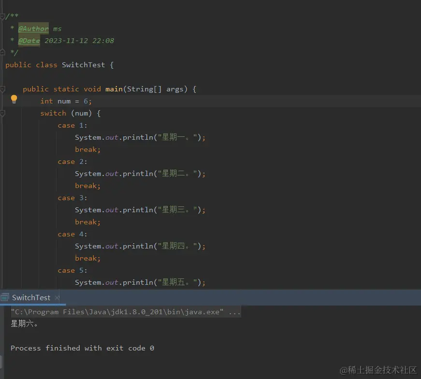Click the main method name

point(114,89)
